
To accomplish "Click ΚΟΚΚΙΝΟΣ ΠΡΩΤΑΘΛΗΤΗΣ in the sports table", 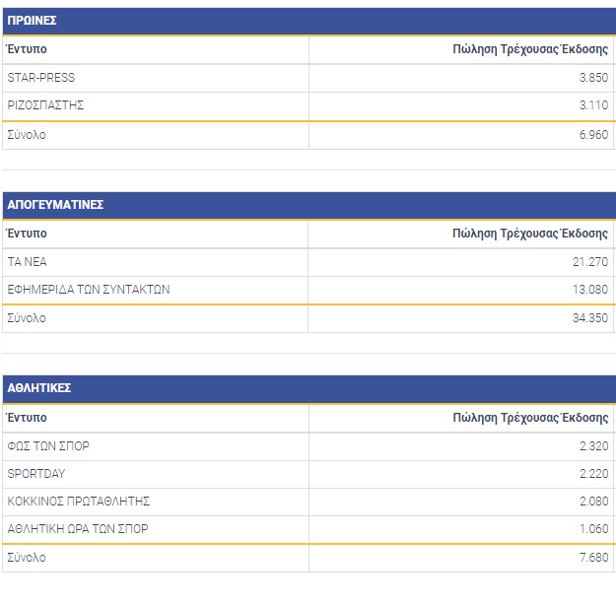I will [x=78, y=502].
